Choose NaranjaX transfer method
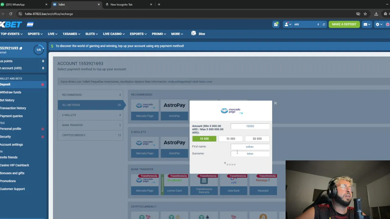 pyautogui.click(x=263, y=185)
